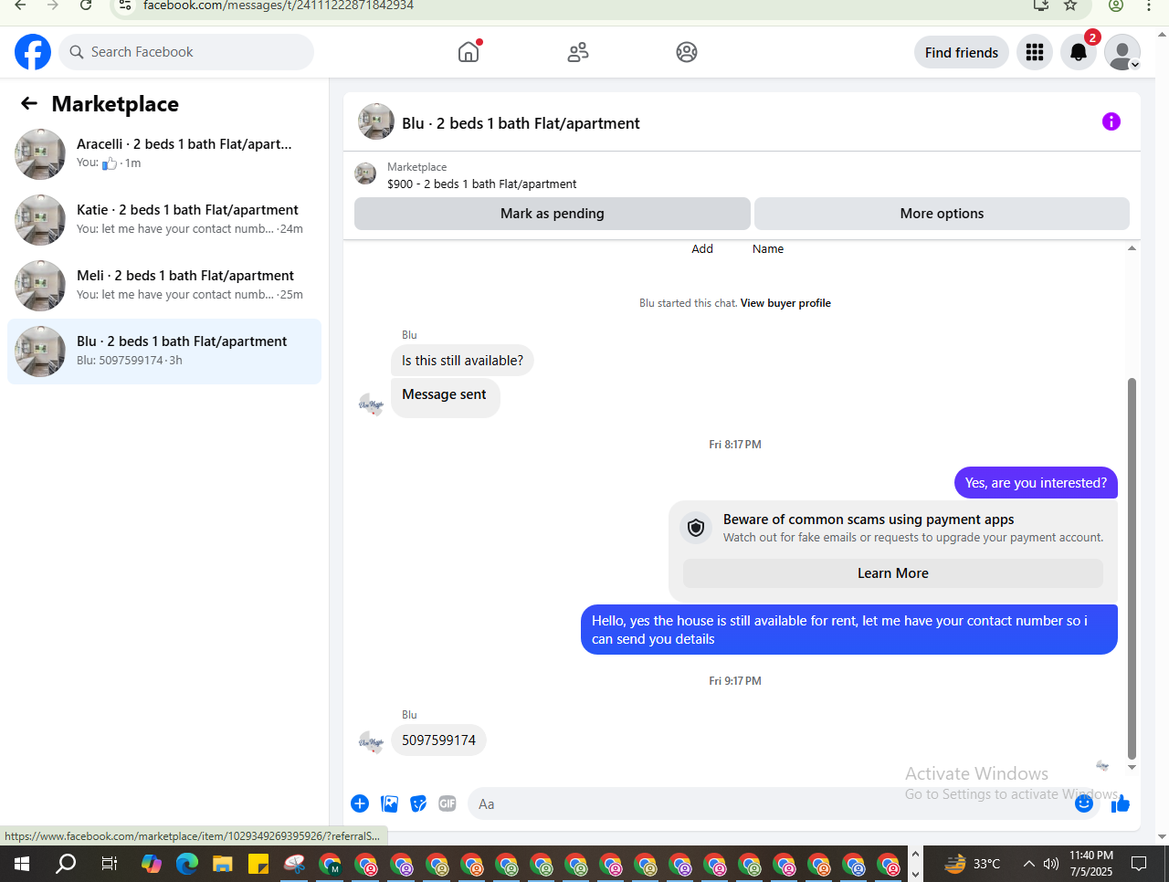Open the Meli conversation
The height and width of the screenshot is (882, 1169).
coord(164,285)
